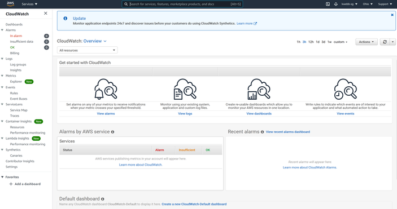
Task: Open refresh options dropdown arrow
Action: click(x=392, y=42)
